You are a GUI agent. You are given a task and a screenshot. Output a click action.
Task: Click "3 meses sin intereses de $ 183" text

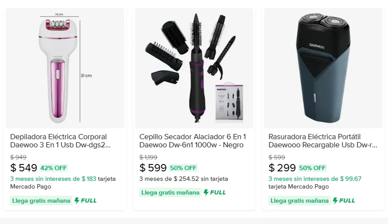(53, 179)
